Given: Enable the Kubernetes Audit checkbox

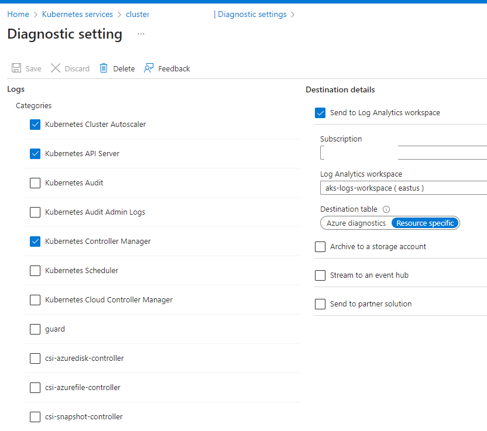Looking at the screenshot, I should [x=35, y=183].
